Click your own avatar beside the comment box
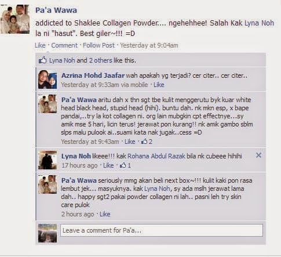The image size is (281, 257). coord(48,233)
